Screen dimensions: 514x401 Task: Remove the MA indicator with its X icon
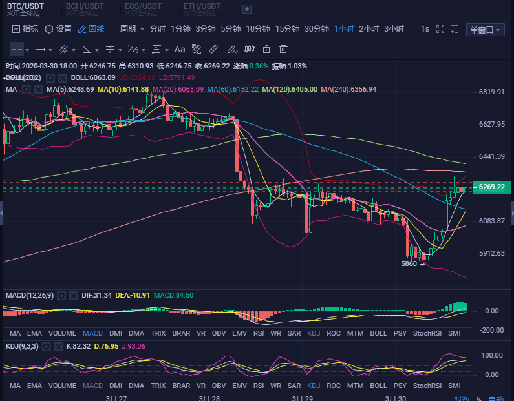(38, 89)
